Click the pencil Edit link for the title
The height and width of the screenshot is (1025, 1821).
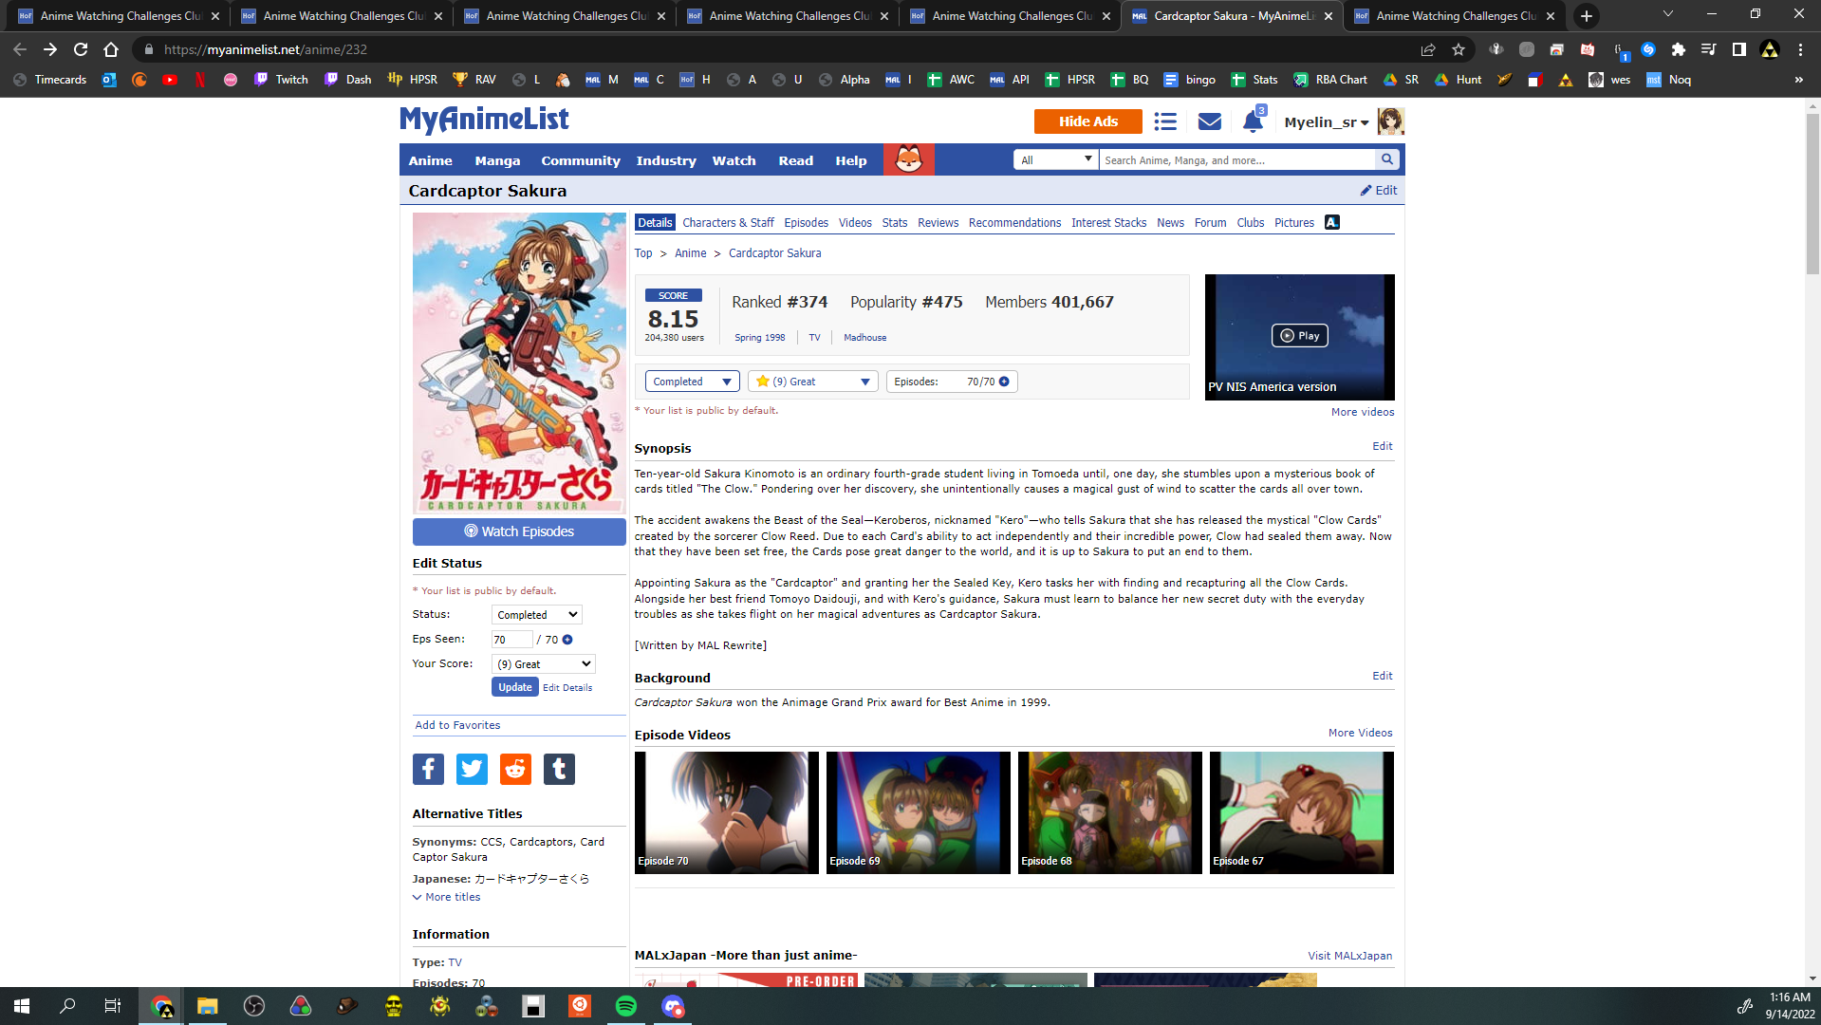(x=1379, y=190)
